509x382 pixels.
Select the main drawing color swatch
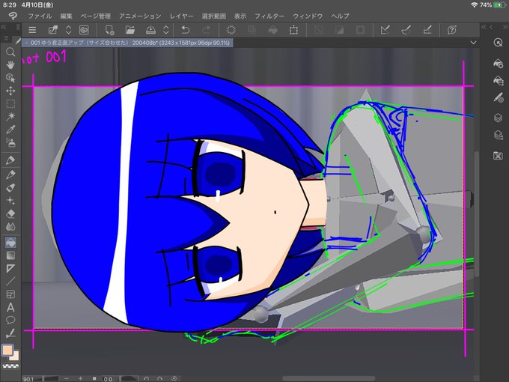(7, 351)
